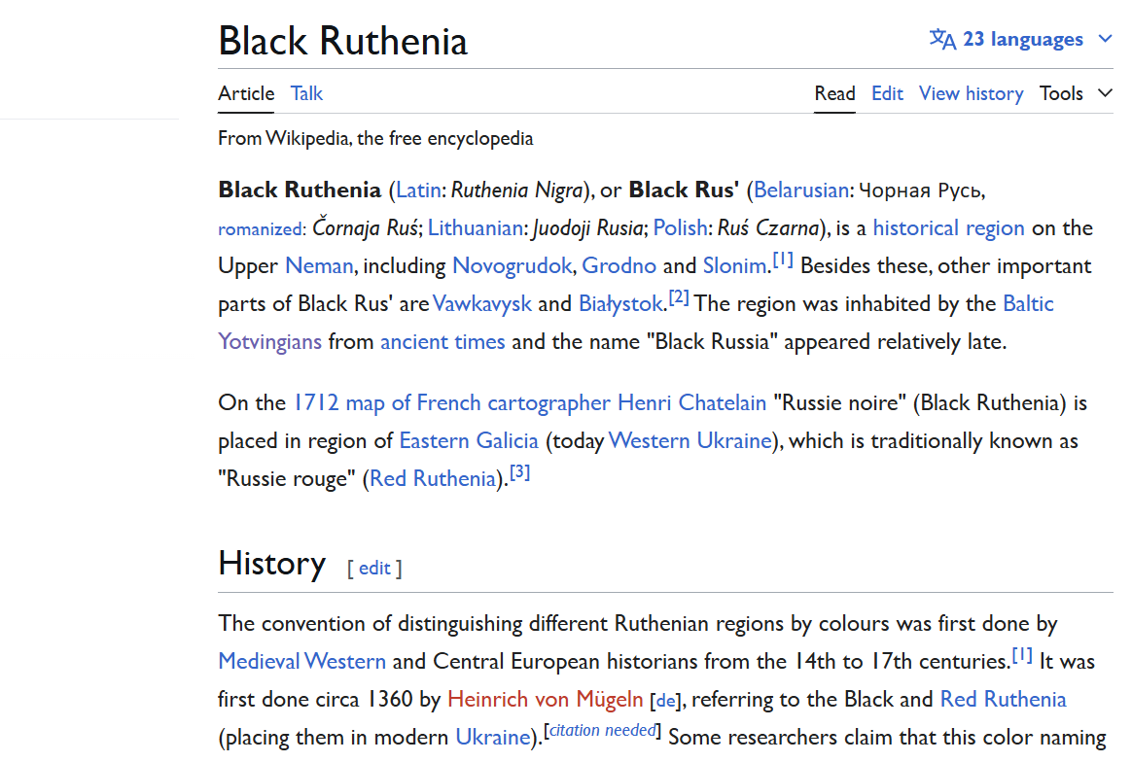Select the Edit tab
Viewport: 1132px width, 762px height.
887,94
